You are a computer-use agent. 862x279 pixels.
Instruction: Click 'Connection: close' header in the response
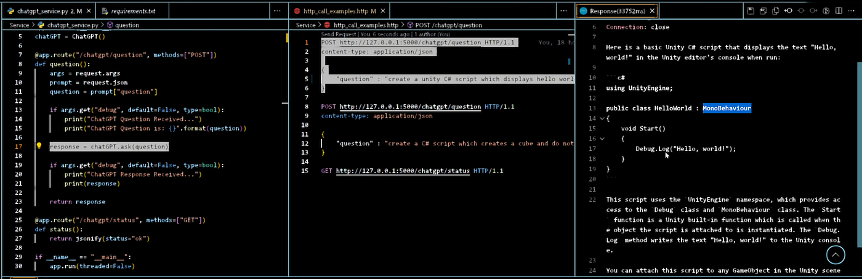pos(637,27)
